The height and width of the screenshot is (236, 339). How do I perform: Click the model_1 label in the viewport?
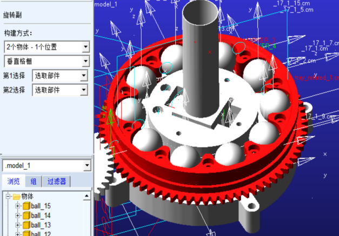point(106,4)
